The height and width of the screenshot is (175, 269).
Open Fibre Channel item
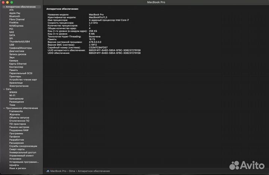tap(17, 19)
